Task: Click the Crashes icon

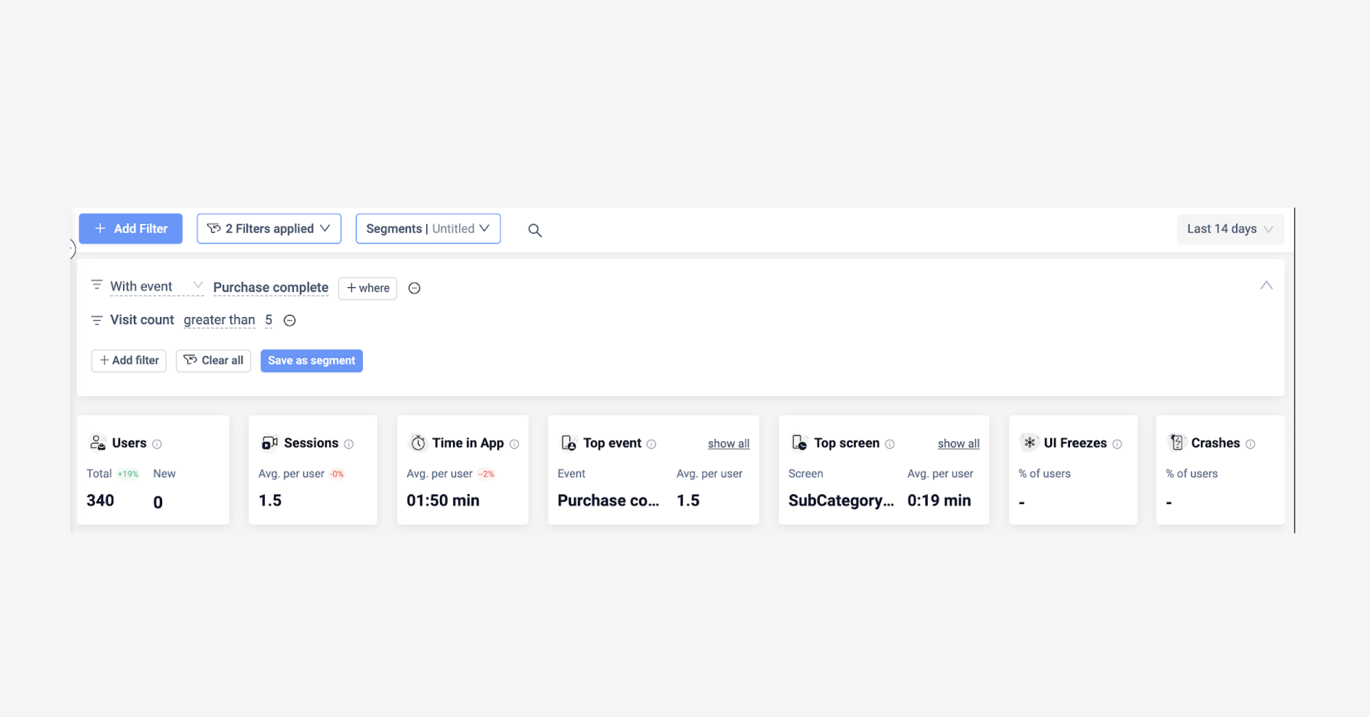Action: 1178,442
